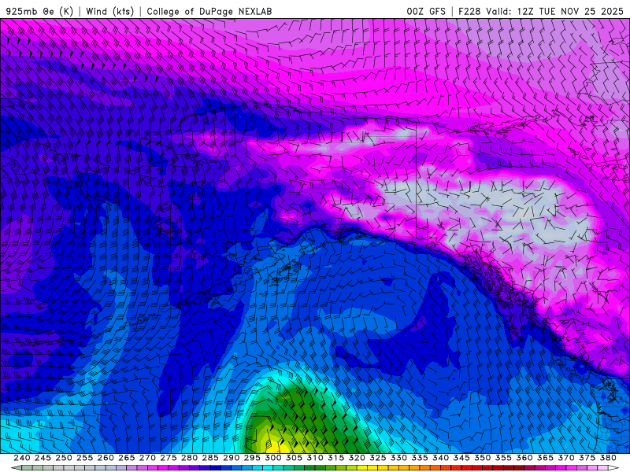Click the 315 legend value
The image size is (630, 472).
tap(336, 458)
